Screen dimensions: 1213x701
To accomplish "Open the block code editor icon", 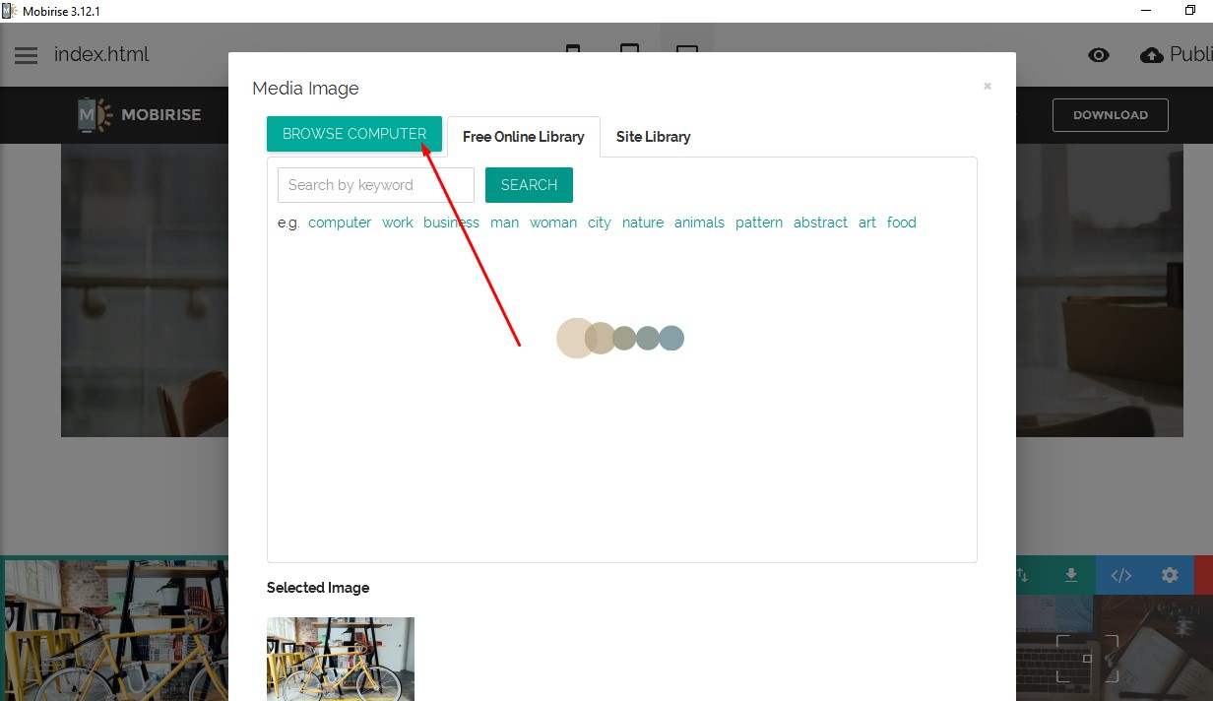I will coord(1120,576).
